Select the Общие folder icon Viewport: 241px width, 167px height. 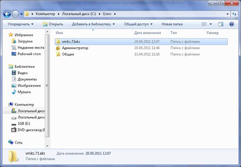click(58, 54)
